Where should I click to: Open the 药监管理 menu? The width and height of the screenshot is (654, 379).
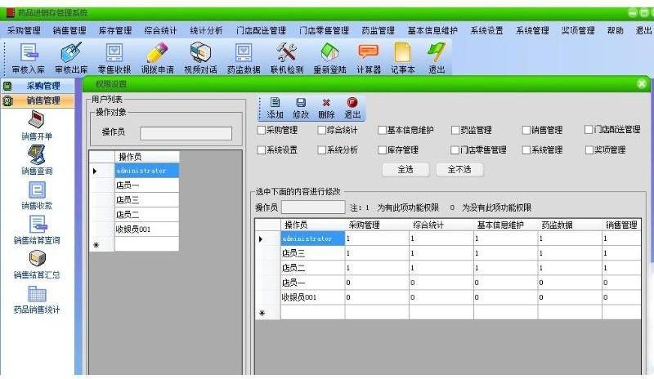378,30
